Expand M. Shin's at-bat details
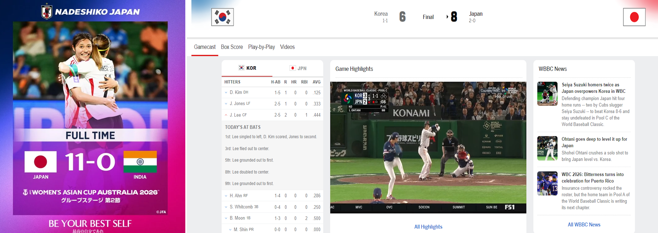This screenshot has height=233, width=658. tap(230, 230)
